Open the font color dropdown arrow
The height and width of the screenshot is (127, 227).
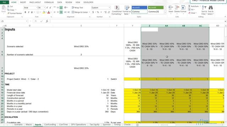(x=51, y=12)
